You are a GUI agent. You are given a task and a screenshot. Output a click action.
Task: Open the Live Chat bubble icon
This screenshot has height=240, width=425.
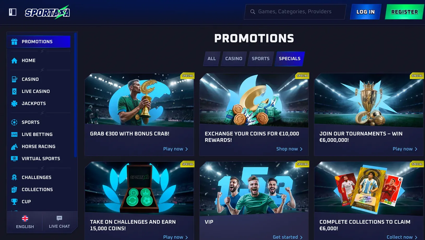click(59, 218)
